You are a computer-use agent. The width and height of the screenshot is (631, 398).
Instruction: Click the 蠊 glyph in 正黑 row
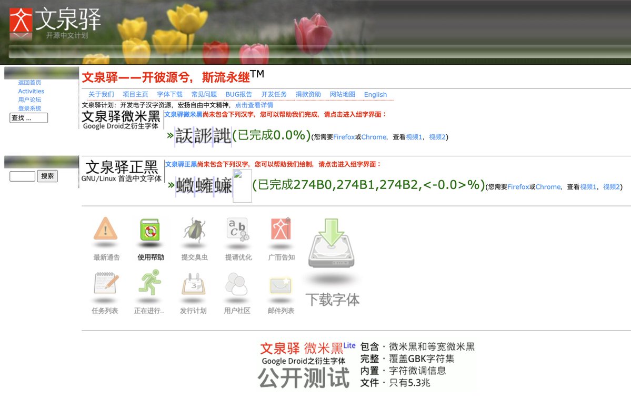point(223,185)
